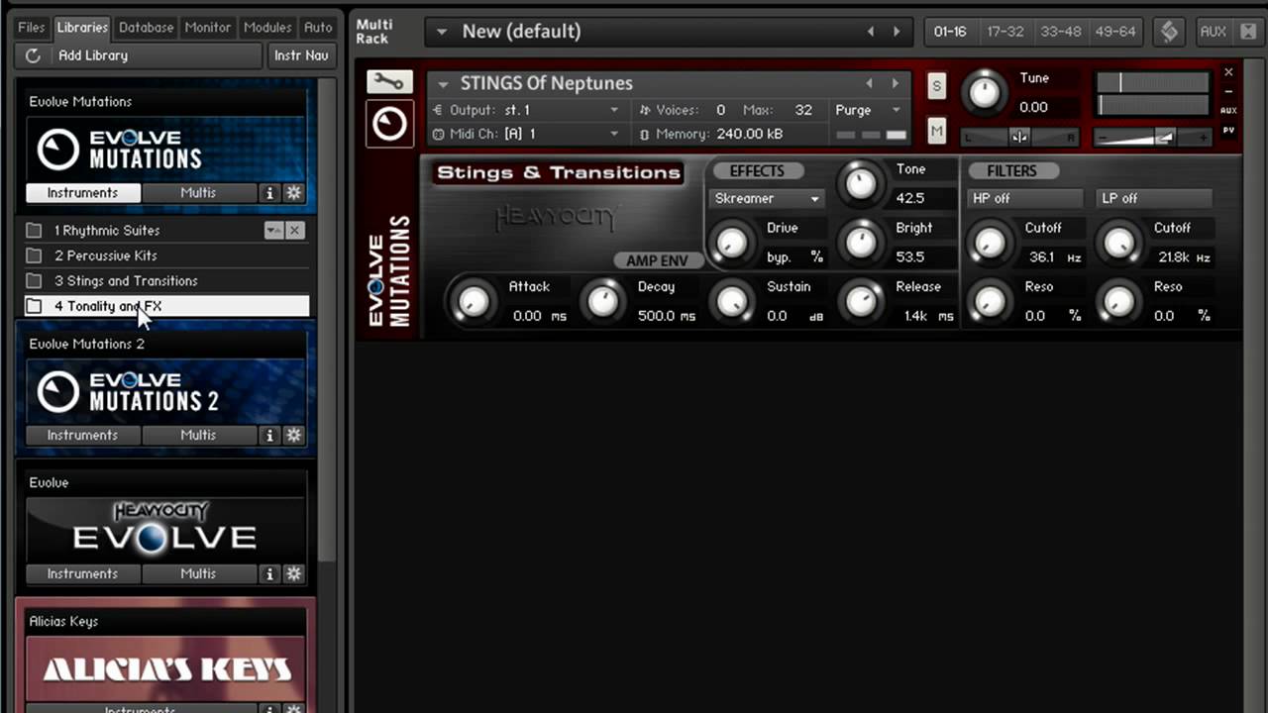Click the Tune knob
The image size is (1268, 713).
tap(984, 93)
